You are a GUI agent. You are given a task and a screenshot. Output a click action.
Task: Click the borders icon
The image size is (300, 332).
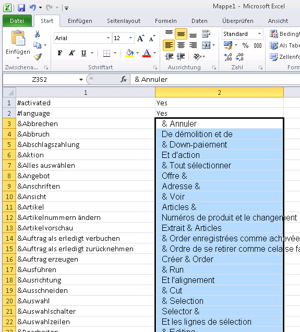click(106, 53)
